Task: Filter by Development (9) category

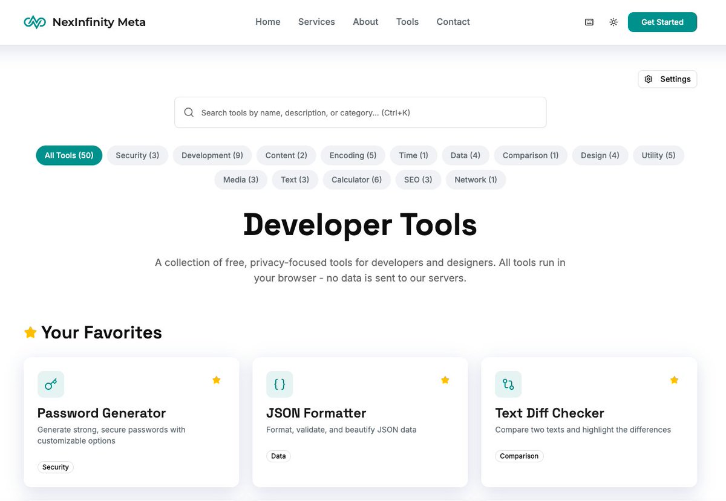Action: 212,155
